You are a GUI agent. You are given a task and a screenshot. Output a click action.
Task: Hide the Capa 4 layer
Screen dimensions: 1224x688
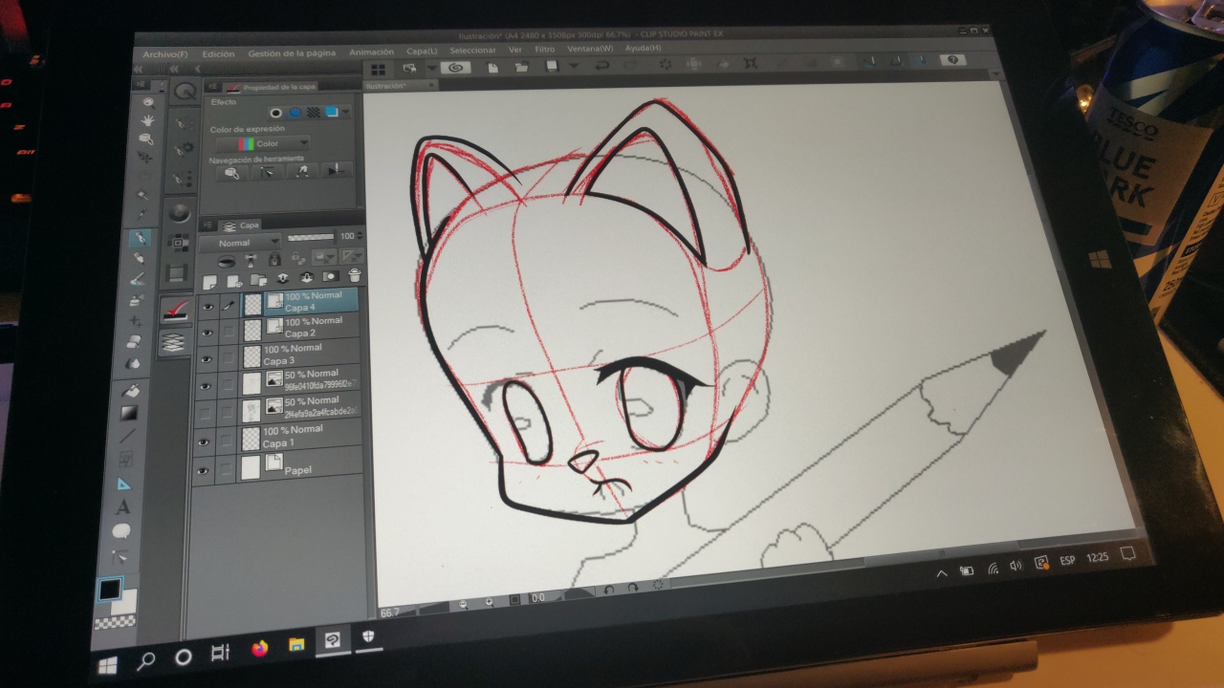point(208,307)
